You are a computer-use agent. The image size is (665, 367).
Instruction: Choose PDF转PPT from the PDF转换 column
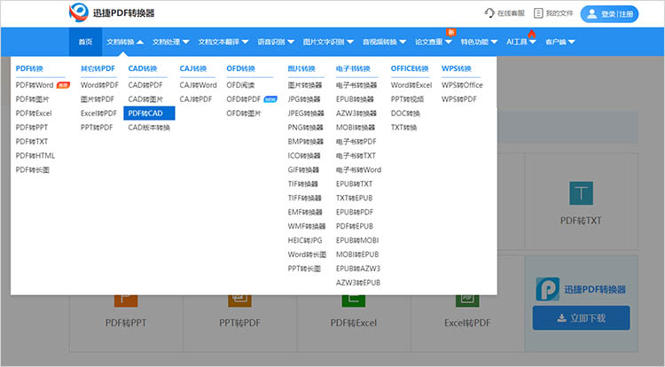pyautogui.click(x=31, y=127)
